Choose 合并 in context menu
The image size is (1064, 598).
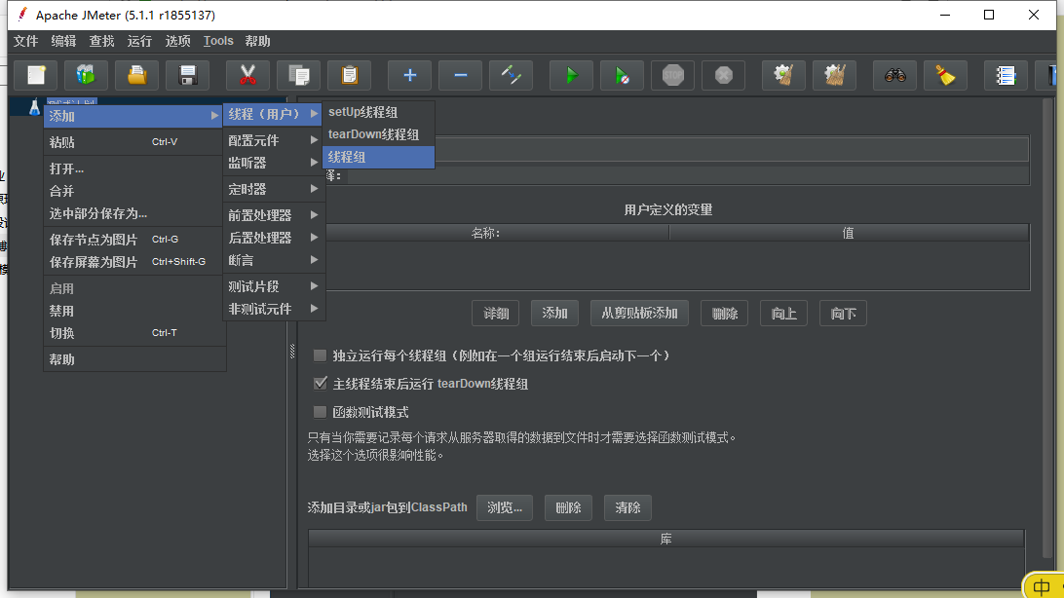133,191
